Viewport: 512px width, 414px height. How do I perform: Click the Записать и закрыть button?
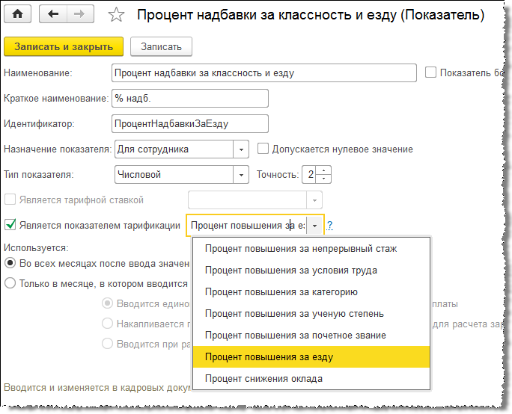coord(64,46)
